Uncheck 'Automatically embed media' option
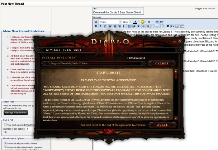The width and height of the screenshot is (218, 150). click(5, 147)
